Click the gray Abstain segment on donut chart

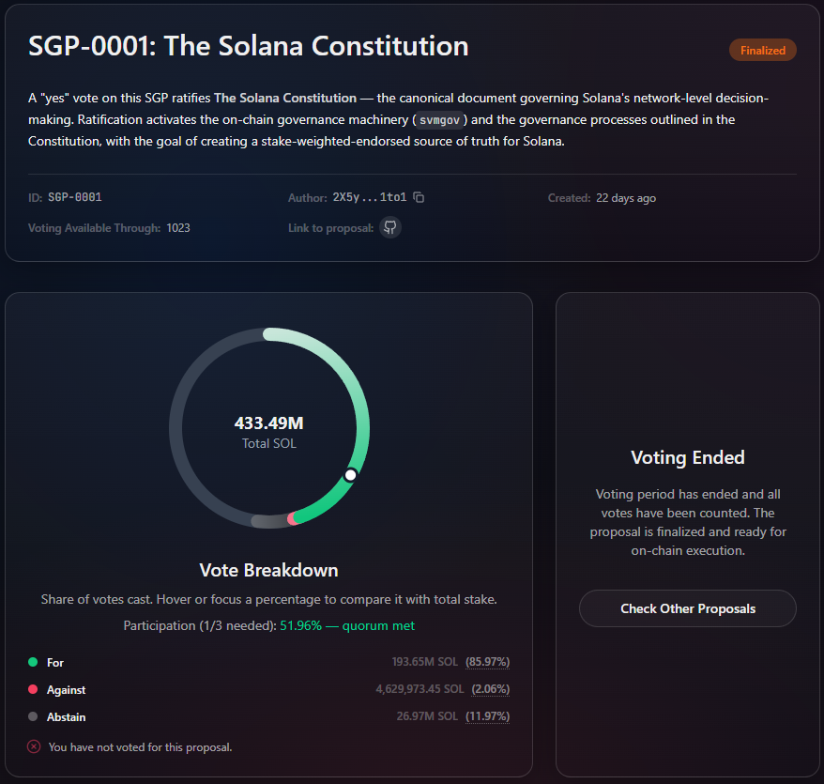pyautogui.click(x=269, y=522)
